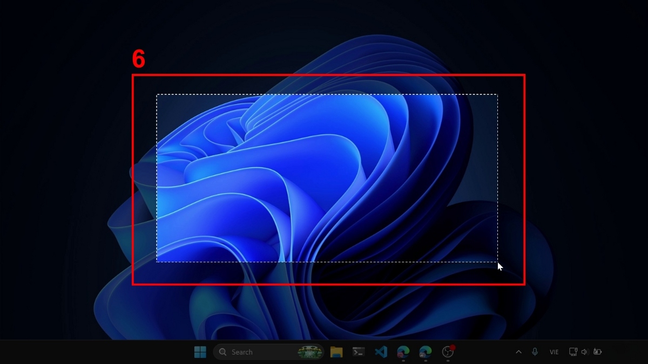Expand hidden system tray icons
The height and width of the screenshot is (364, 648).
[x=518, y=352]
